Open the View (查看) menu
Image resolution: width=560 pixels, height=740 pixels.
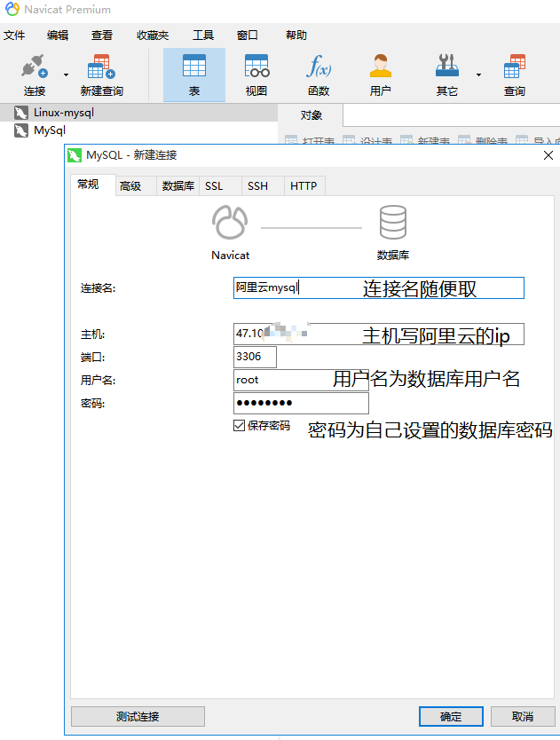click(102, 35)
